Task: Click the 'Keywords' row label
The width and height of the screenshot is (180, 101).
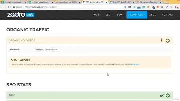Action: (x=15, y=49)
